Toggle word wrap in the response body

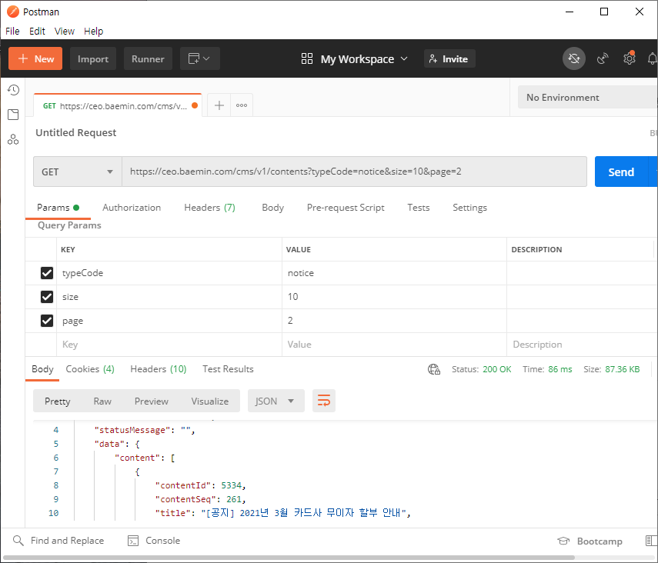(324, 401)
